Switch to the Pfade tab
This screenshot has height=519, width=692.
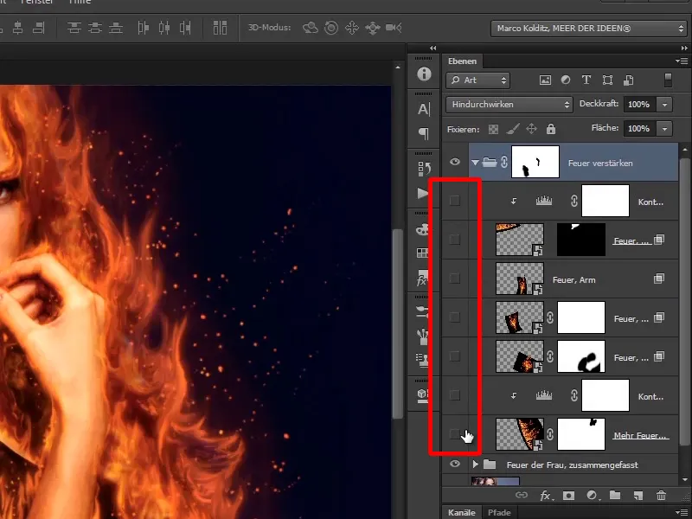point(498,512)
